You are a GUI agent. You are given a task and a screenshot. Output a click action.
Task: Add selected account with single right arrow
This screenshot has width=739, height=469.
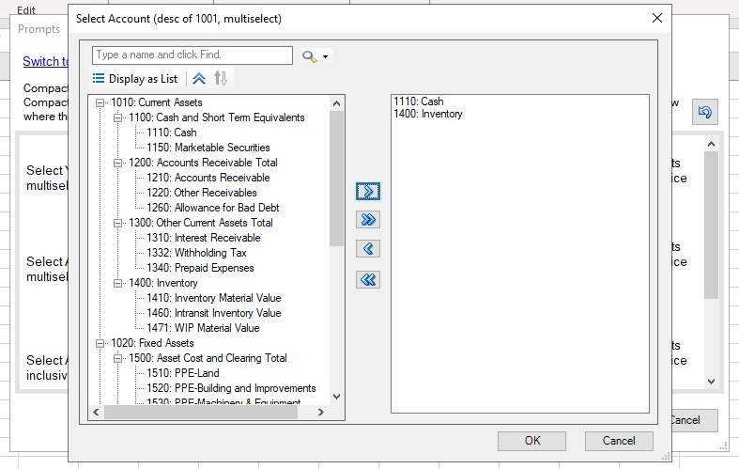[367, 192]
